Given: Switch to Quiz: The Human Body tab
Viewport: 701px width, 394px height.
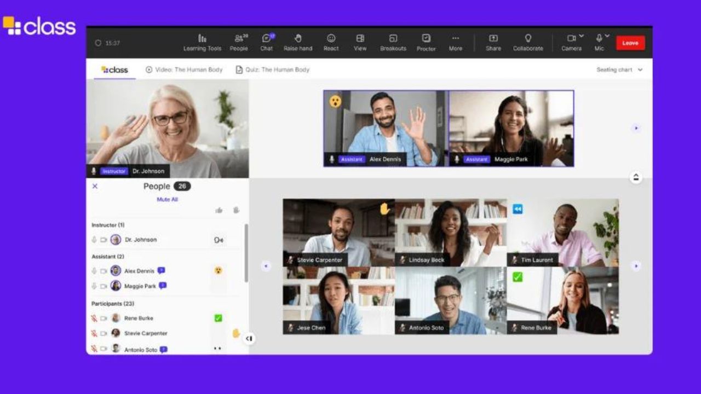Looking at the screenshot, I should [273, 69].
